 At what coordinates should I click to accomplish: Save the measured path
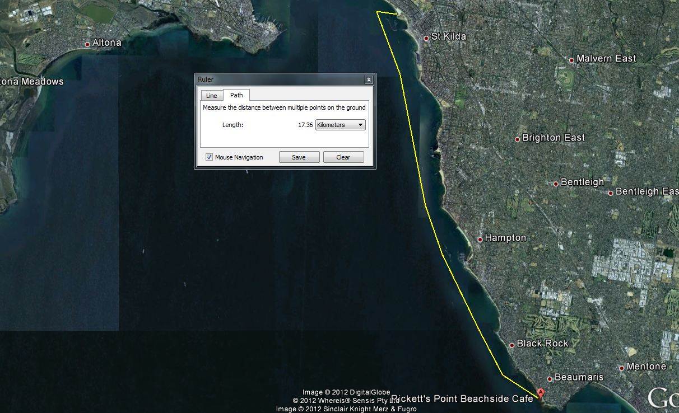[x=299, y=157]
